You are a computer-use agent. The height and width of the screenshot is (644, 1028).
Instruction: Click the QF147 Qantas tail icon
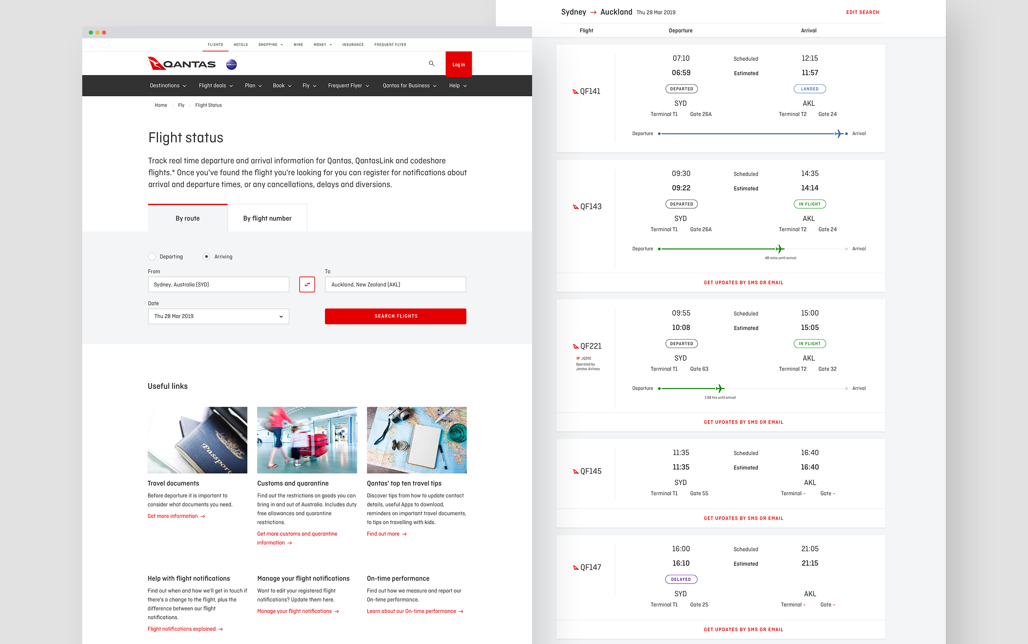pyautogui.click(x=576, y=568)
